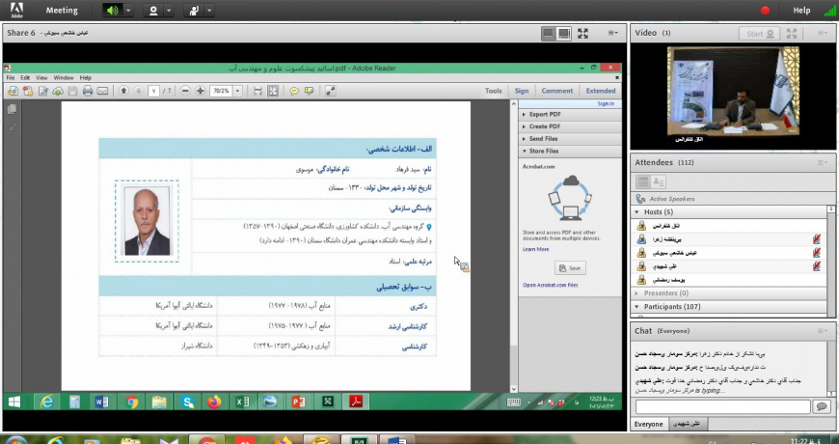Expand the Send Files section
This screenshot has height=444, width=839.
pyautogui.click(x=570, y=139)
